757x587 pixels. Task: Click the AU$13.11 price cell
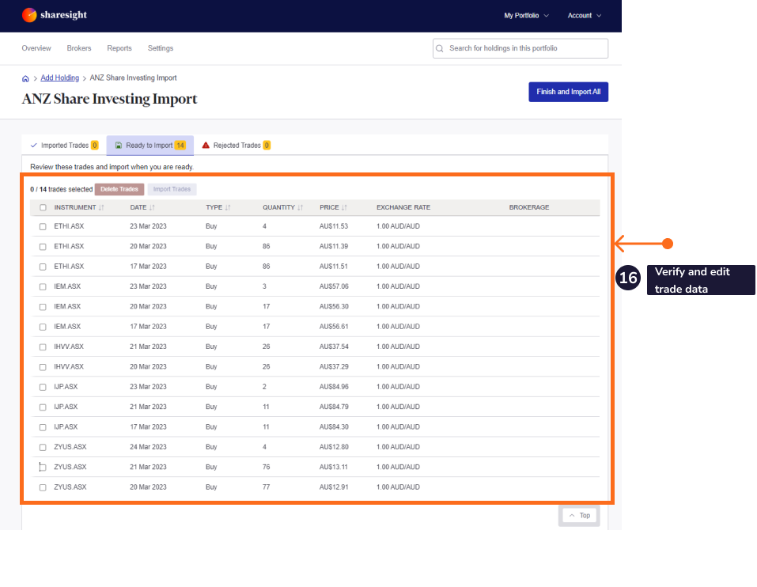coord(333,468)
